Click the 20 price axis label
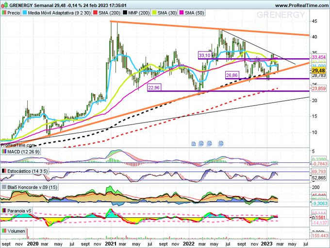Image resolution: width=330 pixels, height=248 pixels. pyautogui.click(x=314, y=100)
